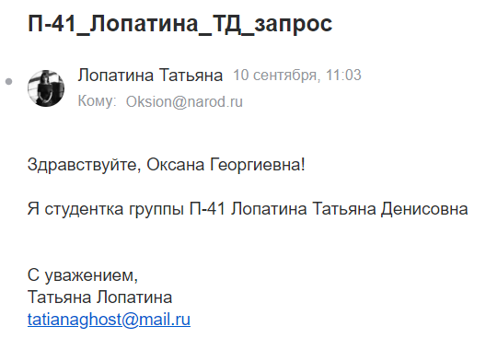Image resolution: width=486 pixels, height=350 pixels.
Task: Click the closing line С уважением,
Action: [83, 275]
